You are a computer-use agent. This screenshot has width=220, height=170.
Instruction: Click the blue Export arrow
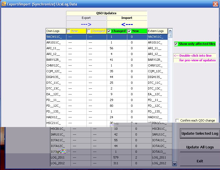(x=86, y=24)
